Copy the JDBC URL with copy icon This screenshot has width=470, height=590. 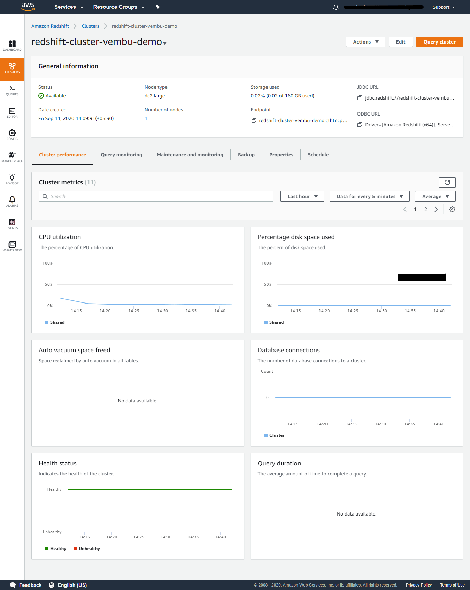coord(360,98)
